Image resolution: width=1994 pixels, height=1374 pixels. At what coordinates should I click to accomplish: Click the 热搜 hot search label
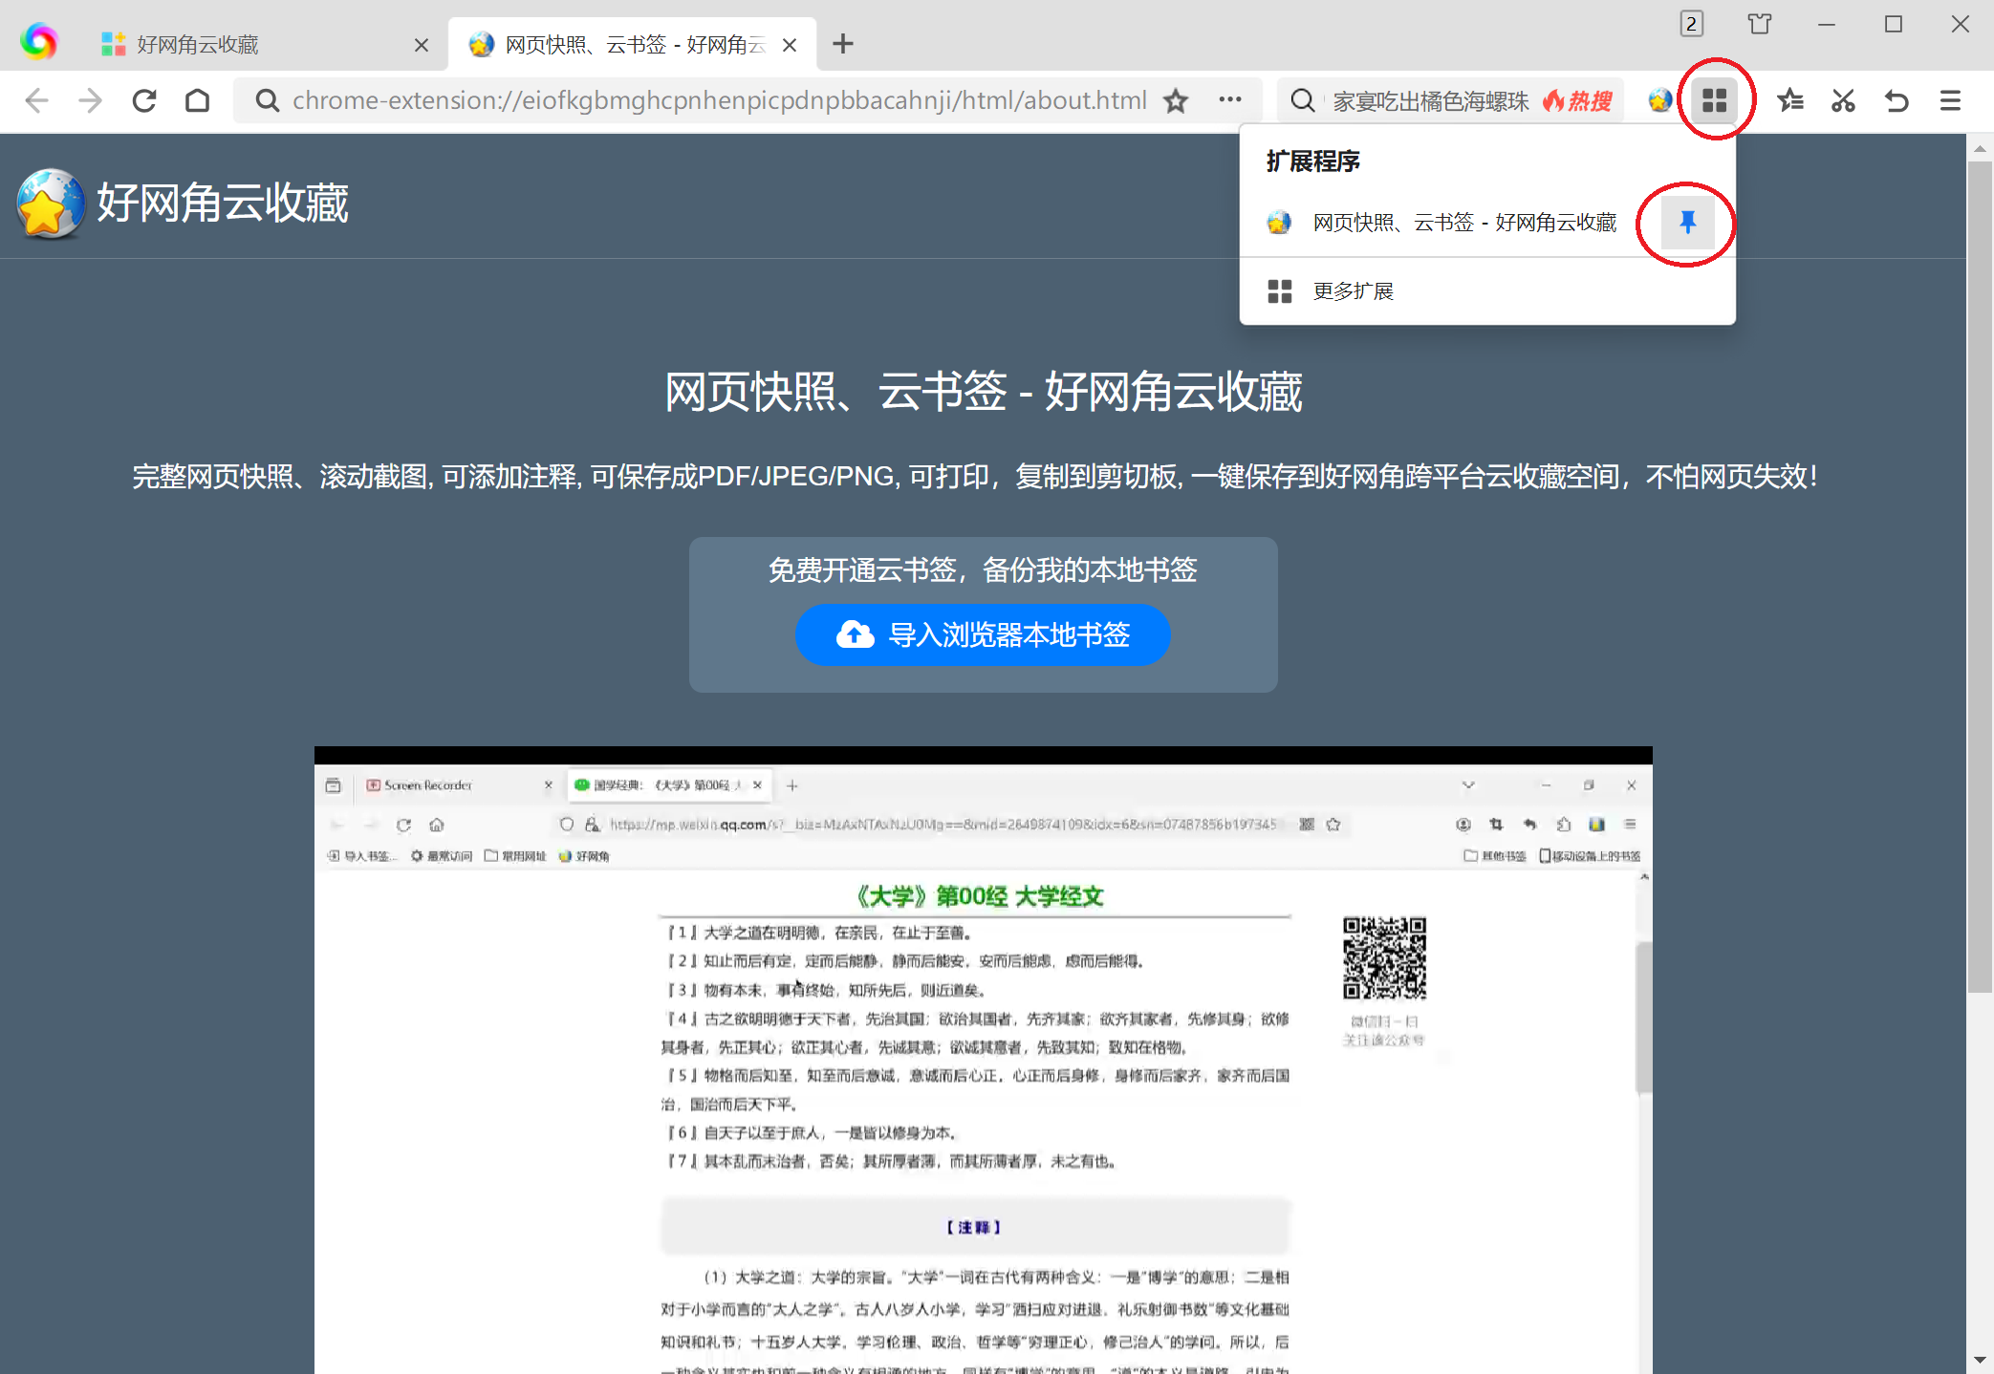pos(1578,101)
